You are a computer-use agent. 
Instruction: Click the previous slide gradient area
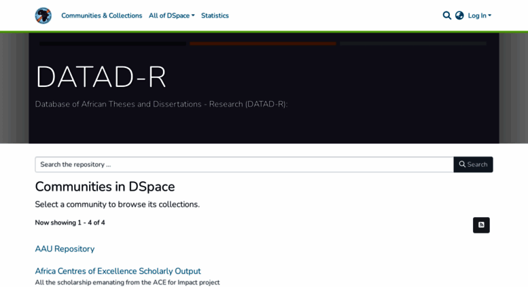[x=14, y=88]
